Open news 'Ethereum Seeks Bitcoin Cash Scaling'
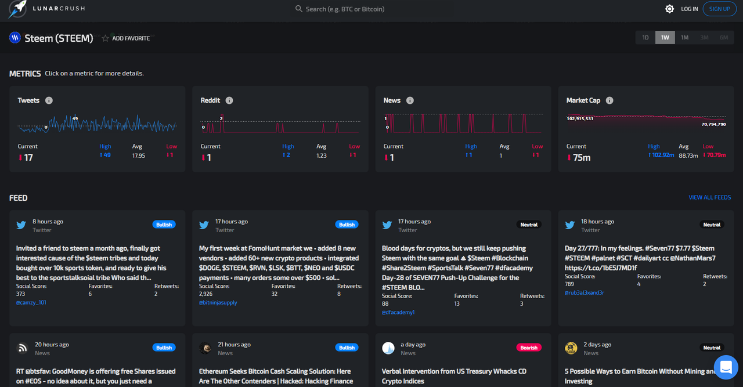Screen dimensions: 743x387 click(276, 376)
